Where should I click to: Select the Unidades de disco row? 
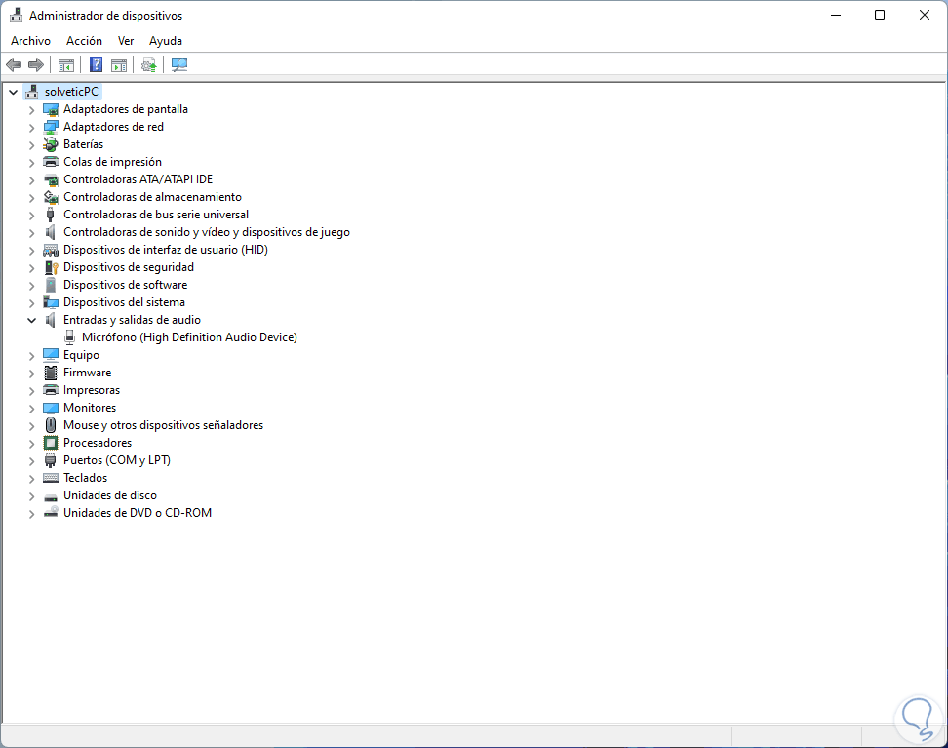(110, 495)
